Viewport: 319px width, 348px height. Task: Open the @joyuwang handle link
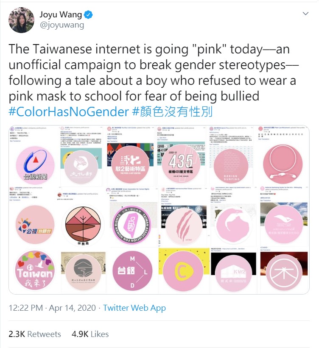coord(62,25)
